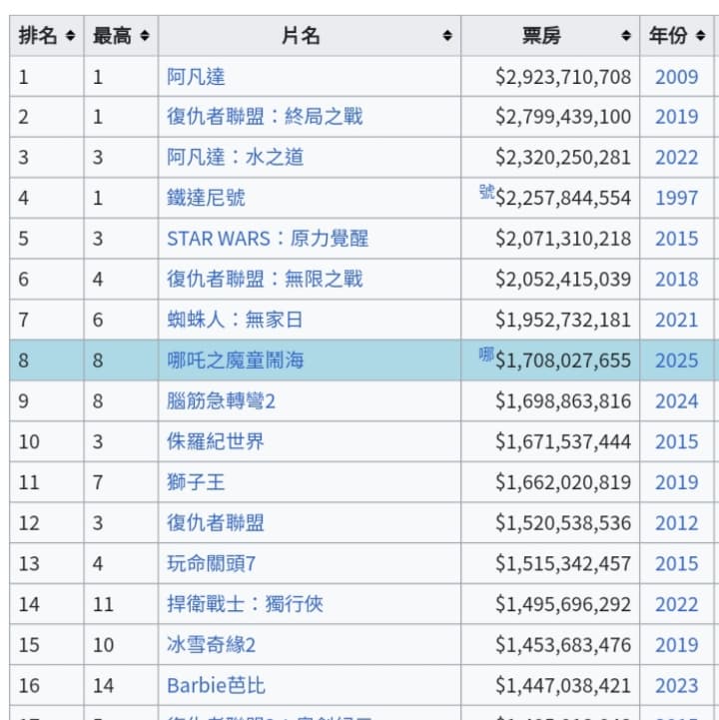
Task: Open Barbie芭比 film link
Action: coord(216,686)
